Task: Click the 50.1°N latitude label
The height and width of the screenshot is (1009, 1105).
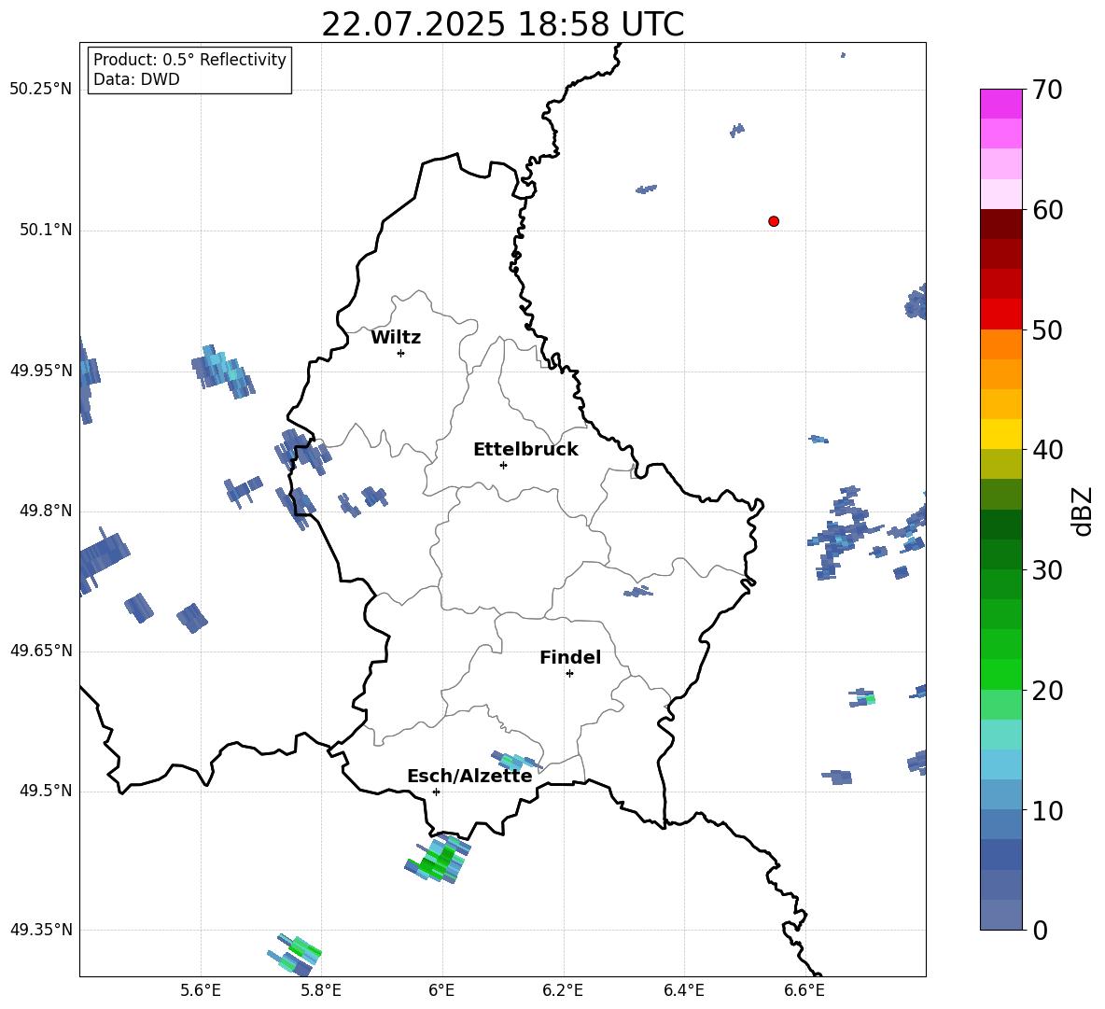Action: click(46, 231)
